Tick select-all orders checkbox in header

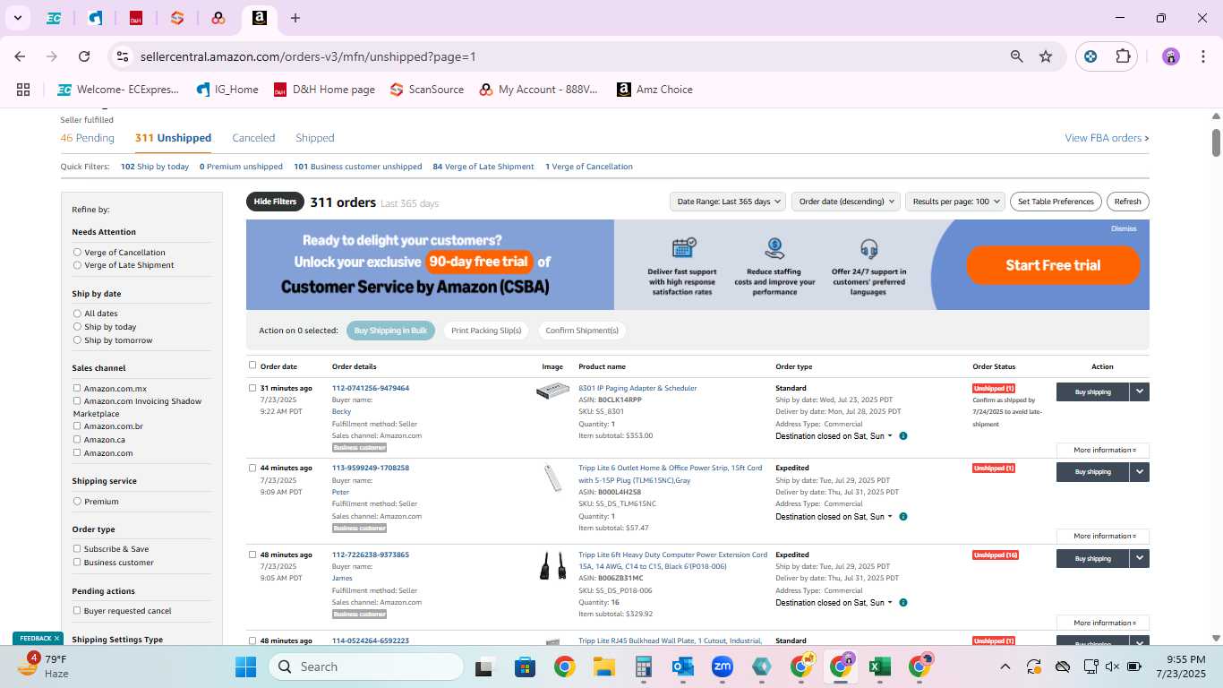252,365
